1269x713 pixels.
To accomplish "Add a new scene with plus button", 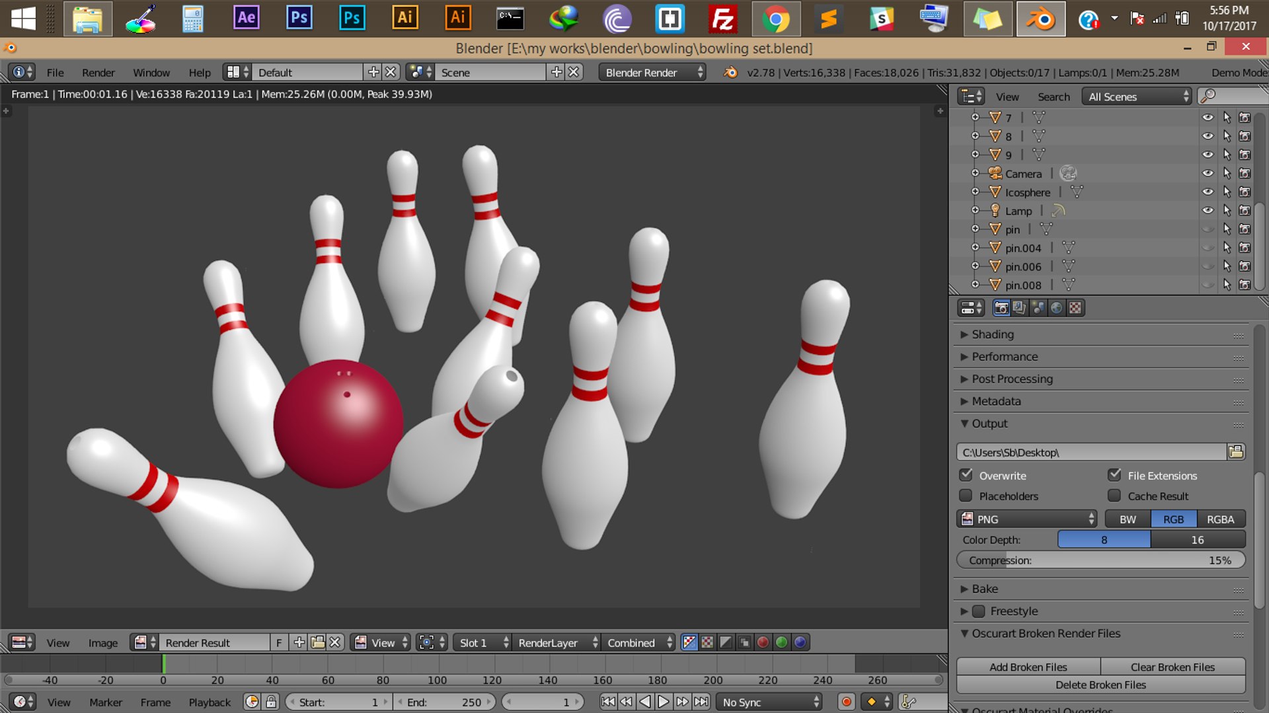I will click(x=557, y=72).
